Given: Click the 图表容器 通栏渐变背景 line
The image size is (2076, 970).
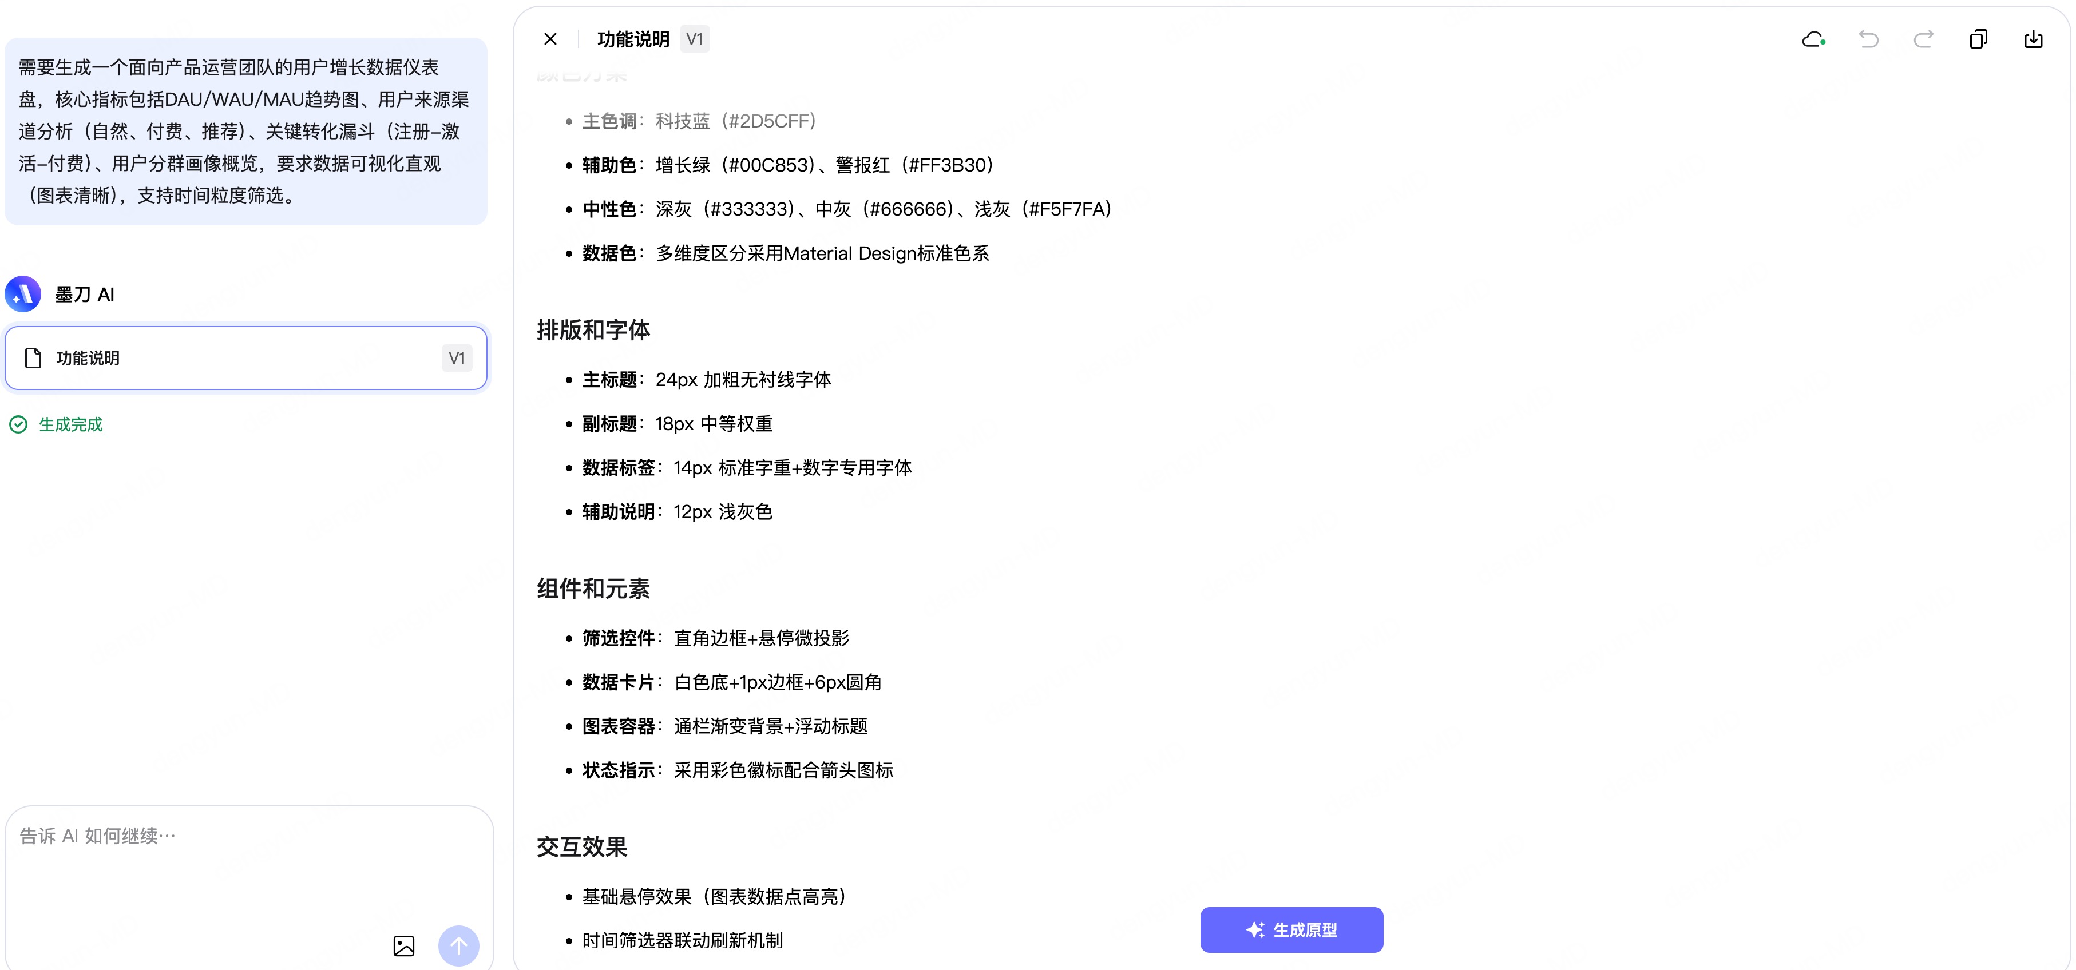Looking at the screenshot, I should click(726, 727).
